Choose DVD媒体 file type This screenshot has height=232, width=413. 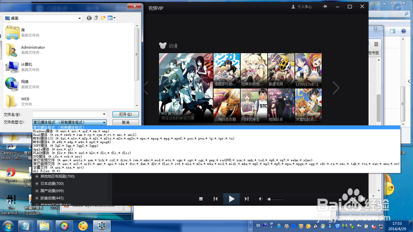pos(216,157)
